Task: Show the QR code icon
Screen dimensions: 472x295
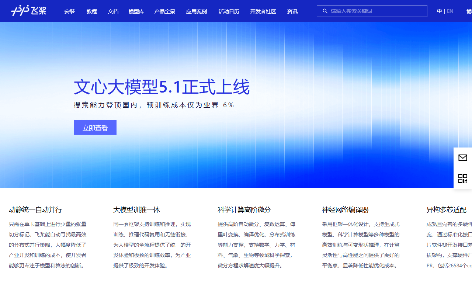Action: [x=463, y=178]
